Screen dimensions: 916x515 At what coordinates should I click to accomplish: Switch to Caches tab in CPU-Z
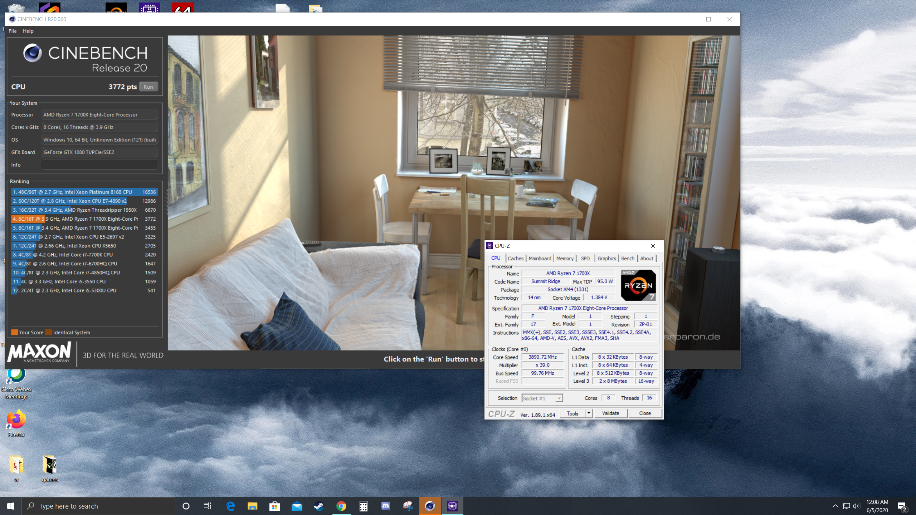click(x=516, y=258)
